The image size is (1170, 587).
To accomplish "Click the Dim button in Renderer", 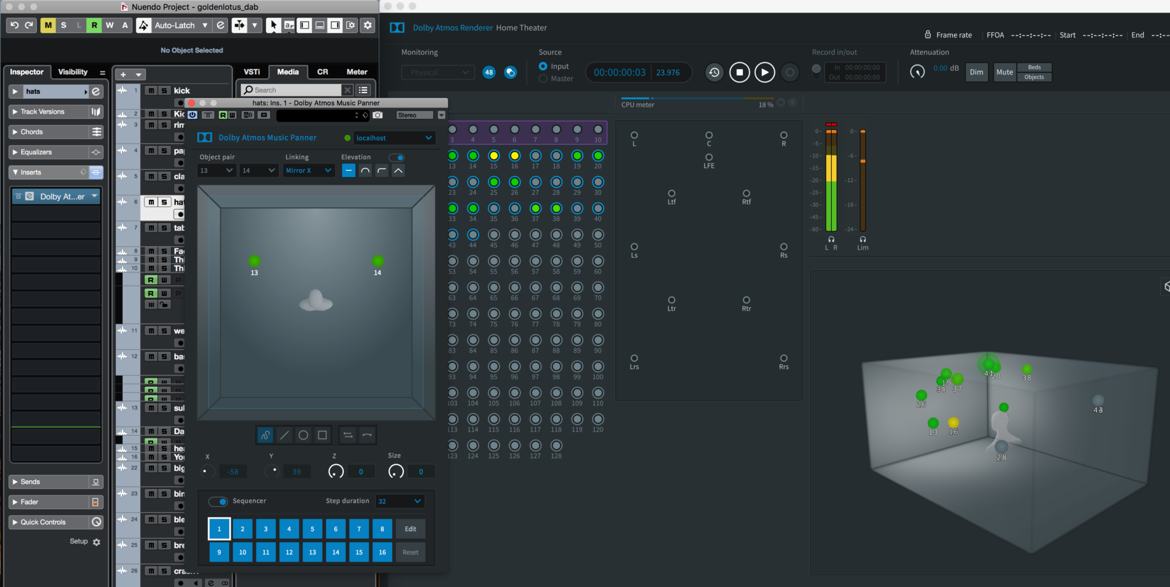I will pos(976,73).
